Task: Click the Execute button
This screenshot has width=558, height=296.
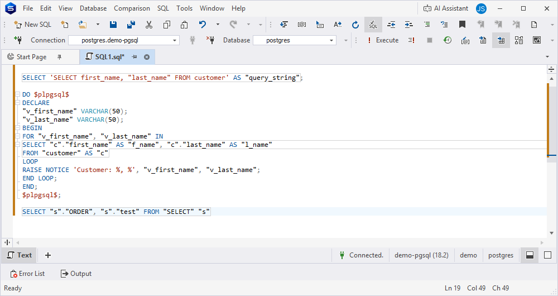Action: [383, 40]
